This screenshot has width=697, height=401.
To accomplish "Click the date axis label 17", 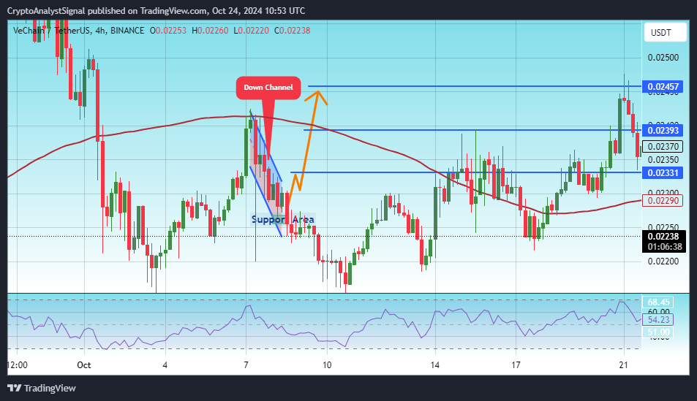I will [516, 365].
